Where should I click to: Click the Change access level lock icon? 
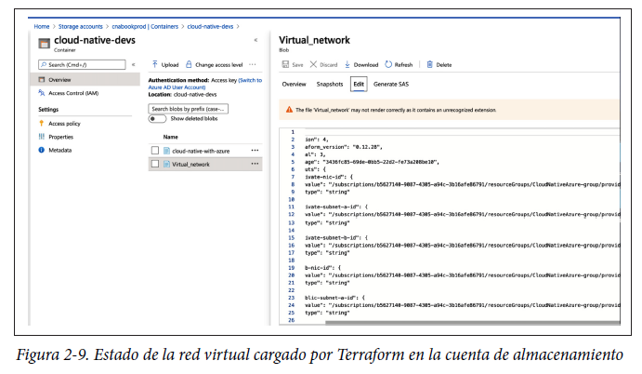(189, 65)
